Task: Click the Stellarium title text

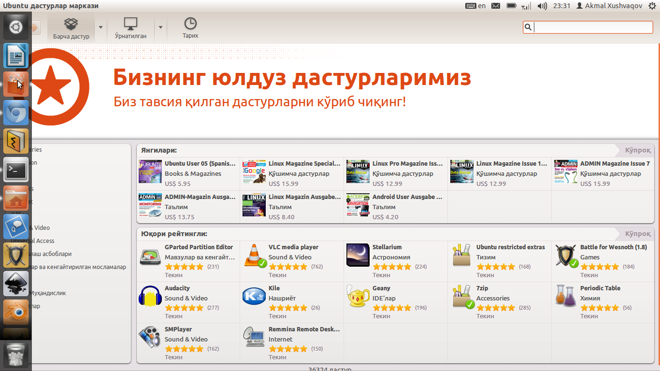Action: tap(387, 247)
